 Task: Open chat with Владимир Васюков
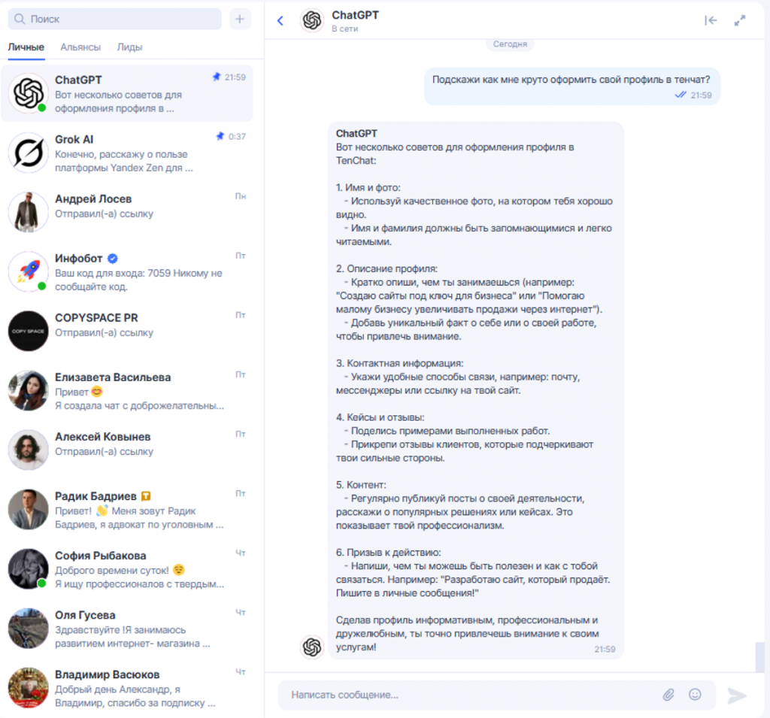click(126, 688)
